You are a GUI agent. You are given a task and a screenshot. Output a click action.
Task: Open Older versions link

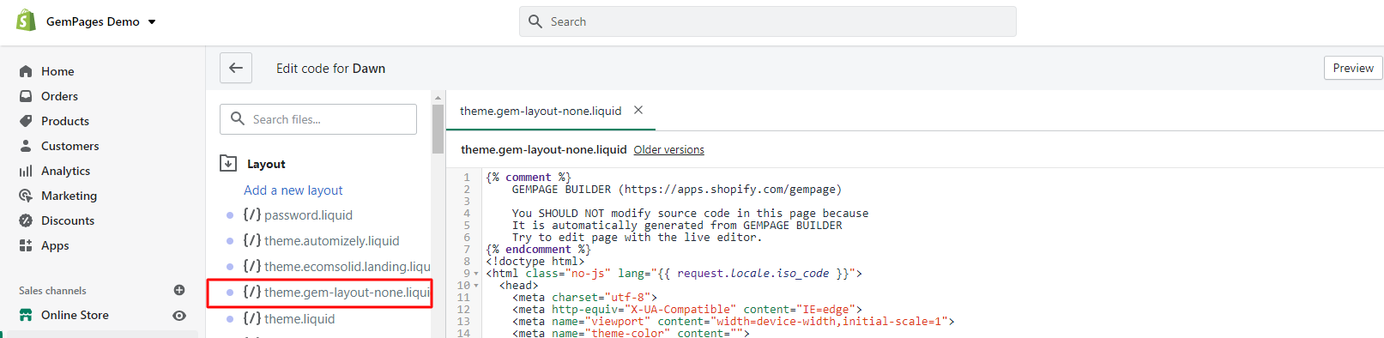(x=668, y=149)
